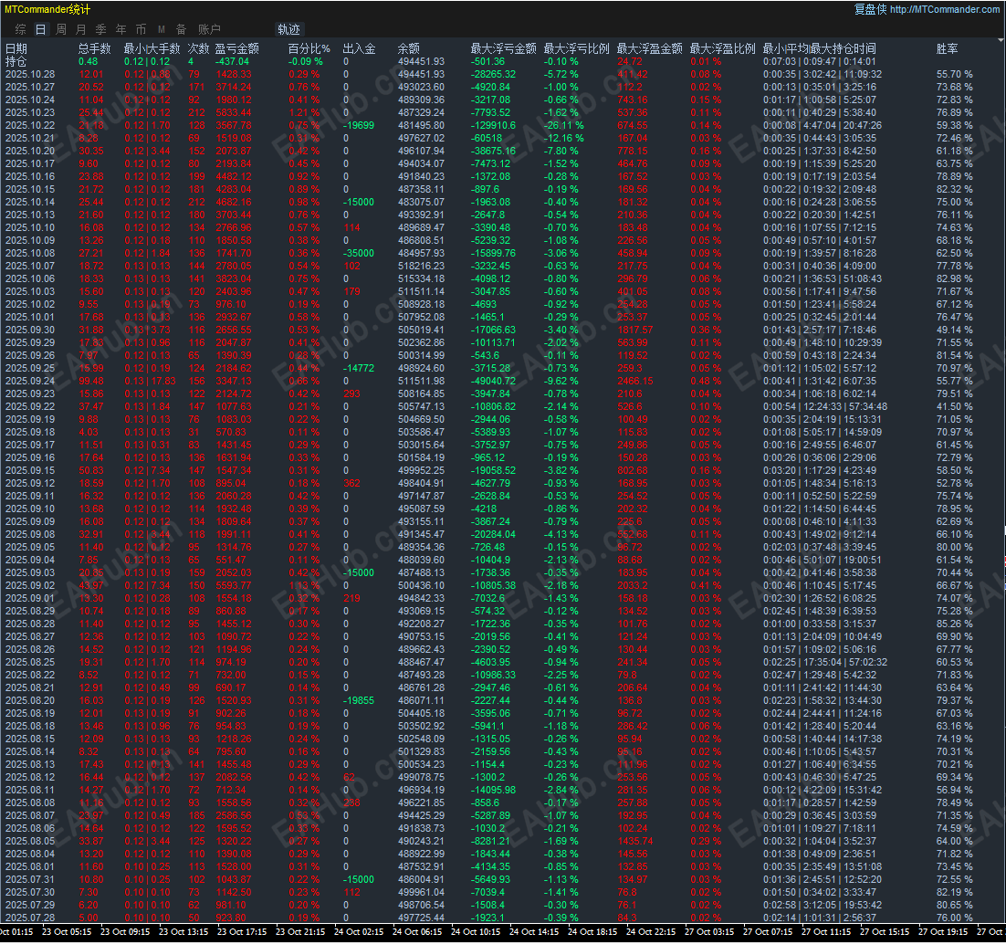Click the 日期 date column header

coord(16,48)
